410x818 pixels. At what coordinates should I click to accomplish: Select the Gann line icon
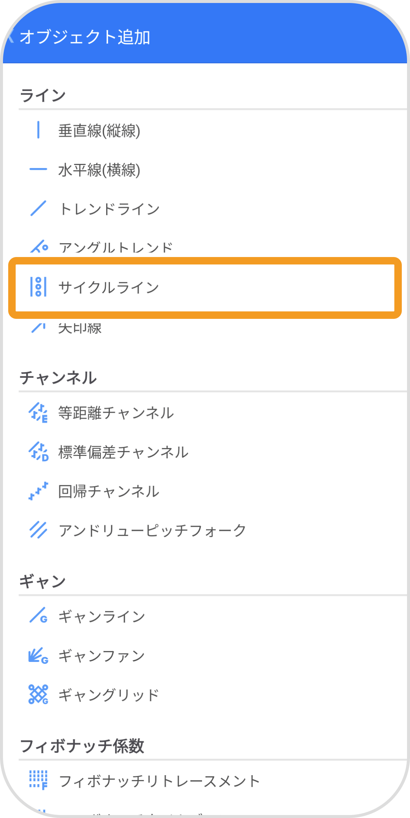[38, 615]
